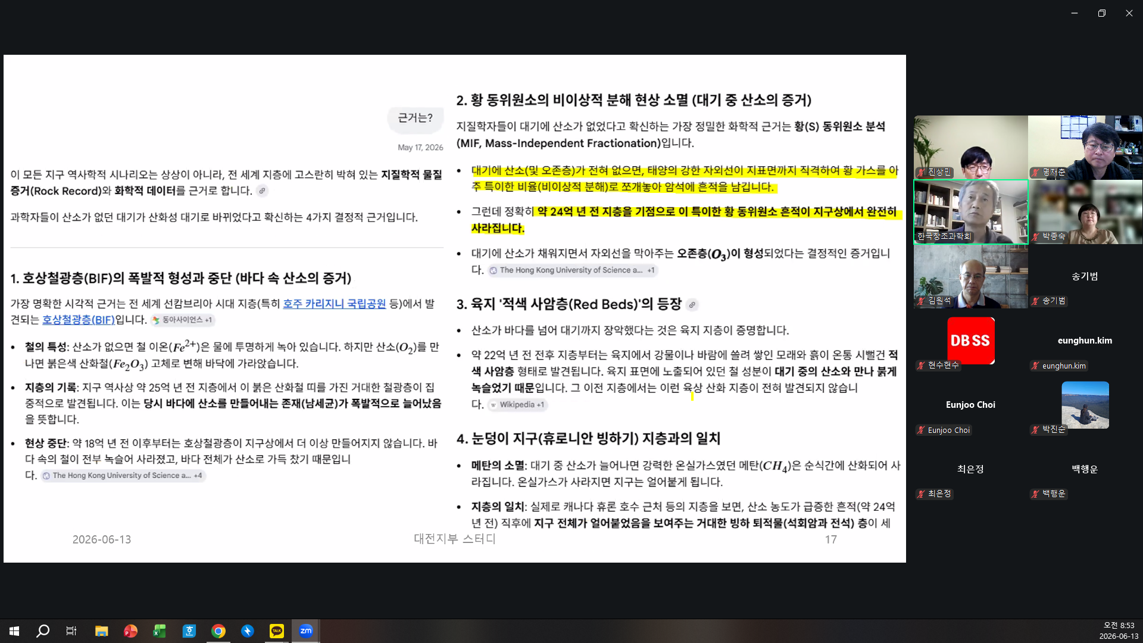Click the May 17, 2026 timestamp
The image size is (1143, 643).
[x=420, y=147]
